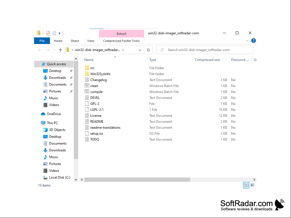Switch to Large icons view layout
This screenshot has width=291, height=218.
tap(252, 185)
